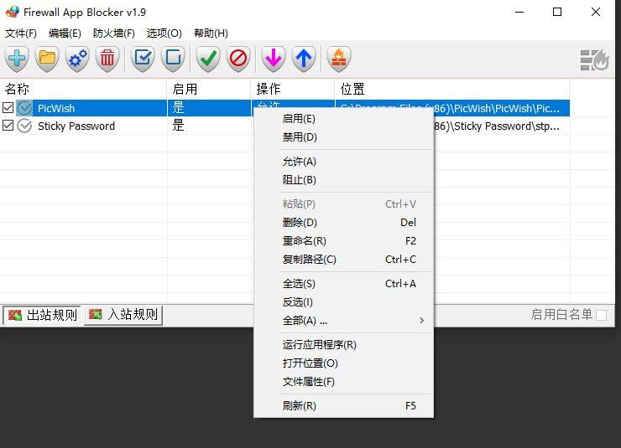Choose 禁用(D) in the context menu
Screen dimensions: 621x448
[x=343, y=137]
